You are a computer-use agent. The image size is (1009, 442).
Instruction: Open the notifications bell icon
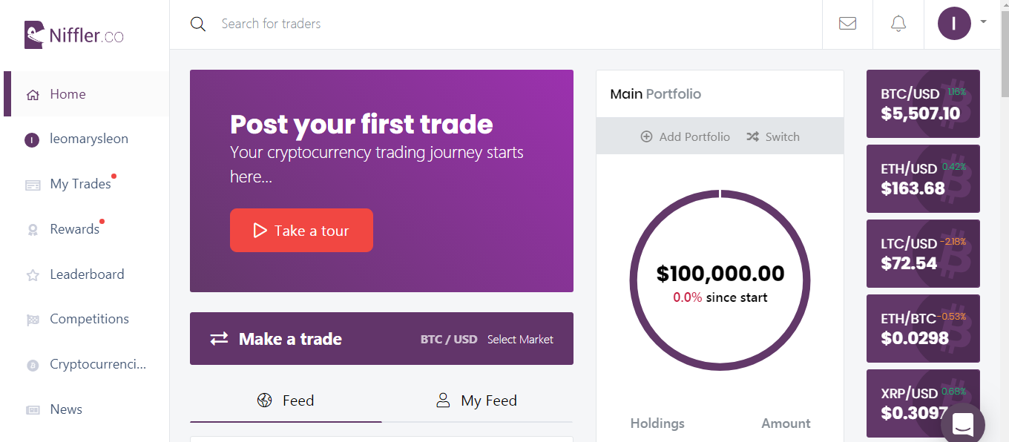(x=898, y=24)
